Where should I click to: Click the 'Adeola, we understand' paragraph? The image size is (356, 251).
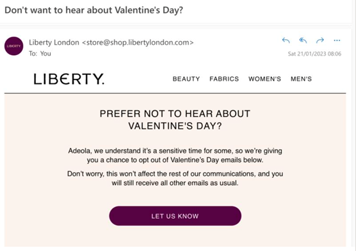(175, 156)
